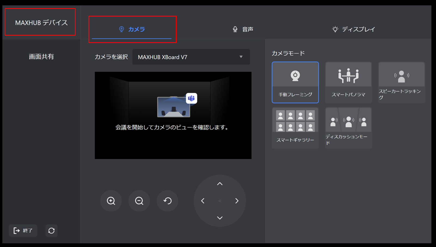Click the refresh icon next to 終了
436x247 pixels.
pyautogui.click(x=51, y=231)
